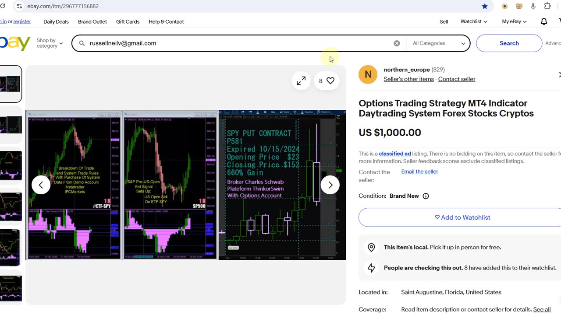The image size is (561, 315).
Task: Open Gift Cards link
Action: (x=128, y=21)
